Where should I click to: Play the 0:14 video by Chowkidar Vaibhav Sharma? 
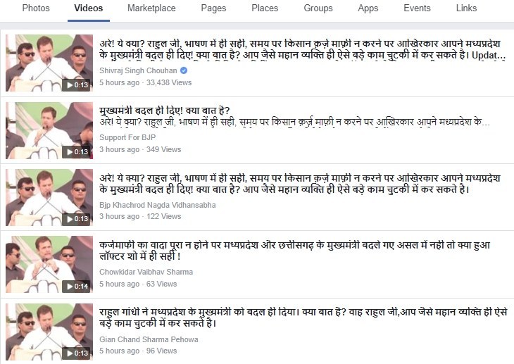(x=49, y=264)
